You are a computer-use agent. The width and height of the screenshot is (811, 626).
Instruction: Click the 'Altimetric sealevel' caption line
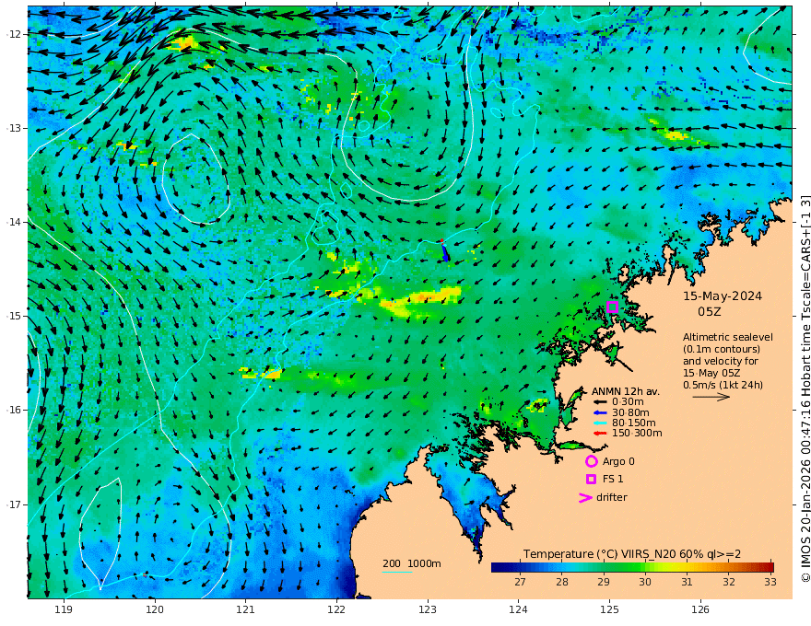pyautogui.click(x=728, y=337)
